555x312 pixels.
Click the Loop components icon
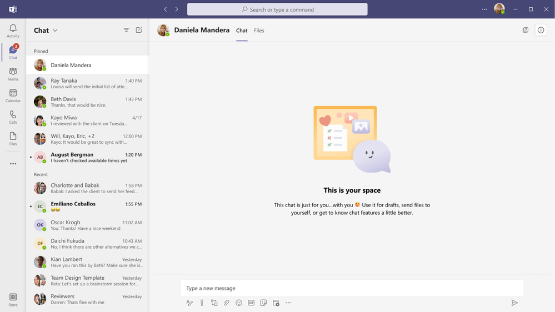tap(214, 303)
